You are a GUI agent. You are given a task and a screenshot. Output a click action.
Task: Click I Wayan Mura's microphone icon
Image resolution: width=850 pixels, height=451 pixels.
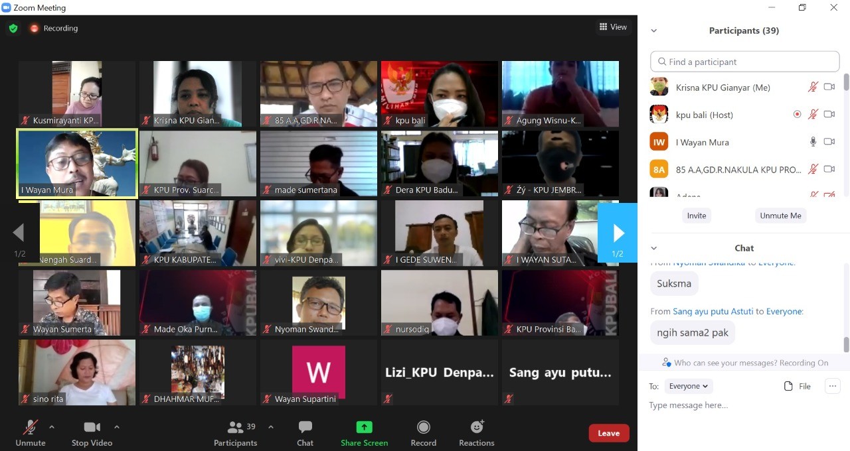click(813, 142)
